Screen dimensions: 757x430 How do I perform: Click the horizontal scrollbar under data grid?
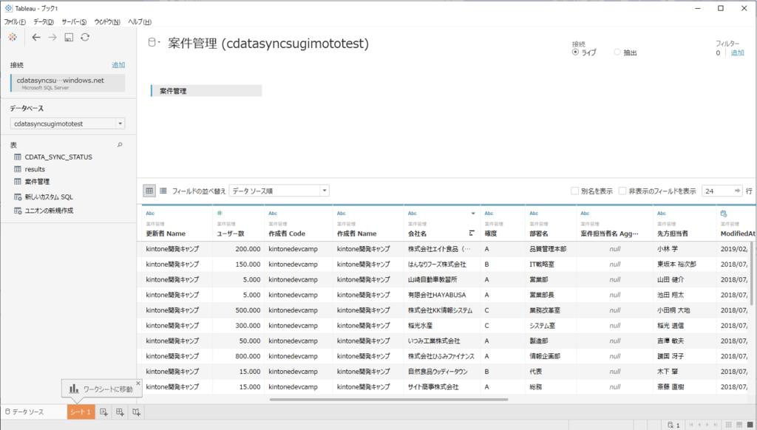point(389,400)
